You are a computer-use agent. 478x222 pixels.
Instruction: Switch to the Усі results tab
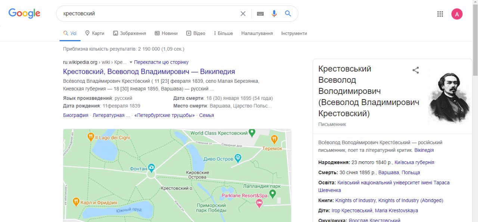[70, 33]
